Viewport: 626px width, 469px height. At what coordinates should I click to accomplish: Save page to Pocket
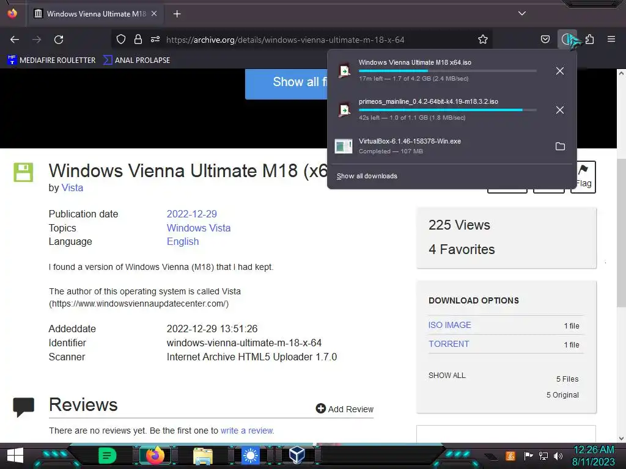point(545,39)
